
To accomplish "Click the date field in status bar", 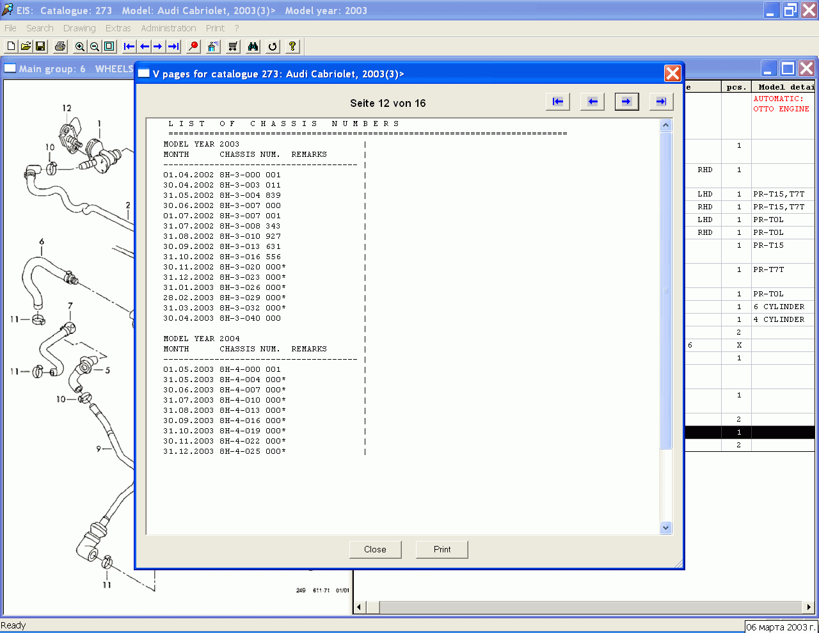I will (x=781, y=627).
